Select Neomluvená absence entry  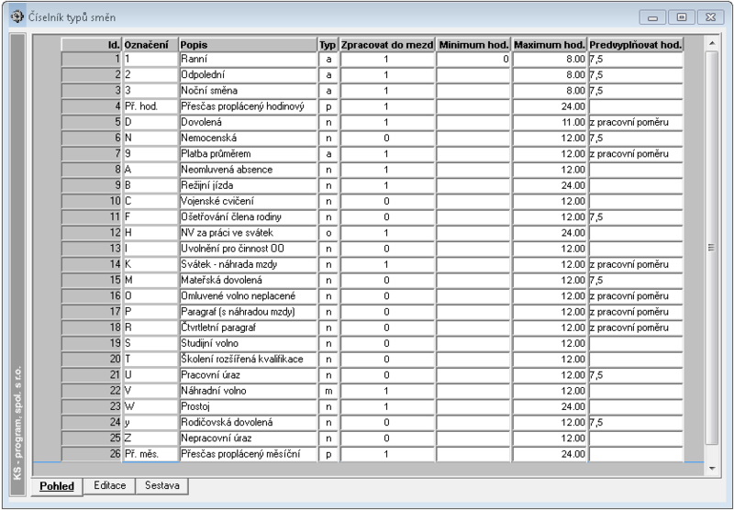coord(248,170)
